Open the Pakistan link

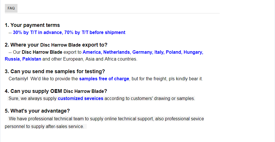[32, 59]
